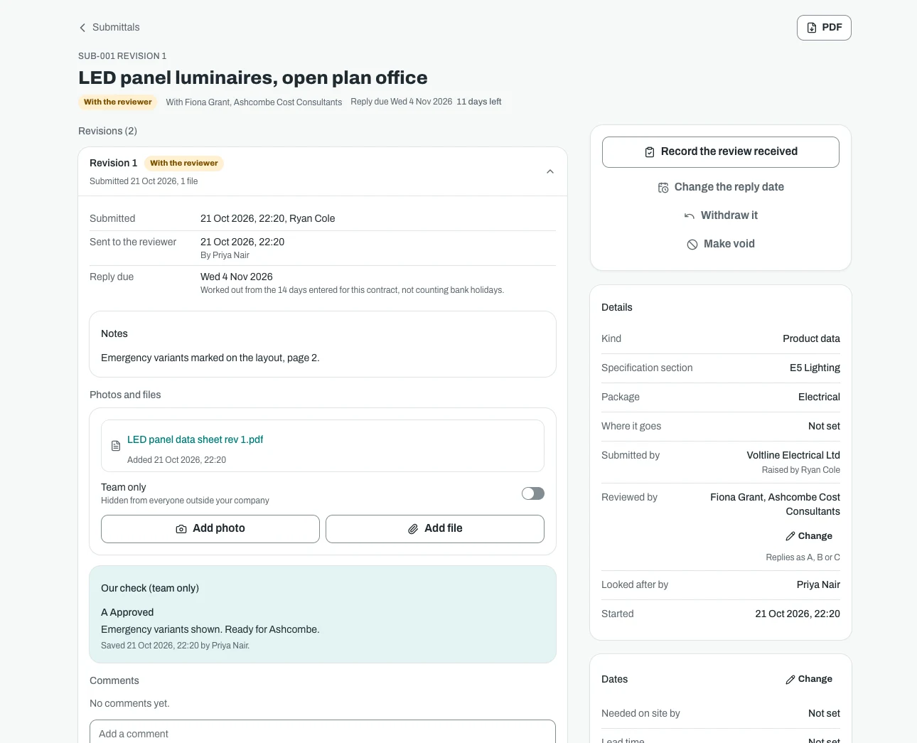Click the Add a comment field
The image size is (917, 743).
323,732
